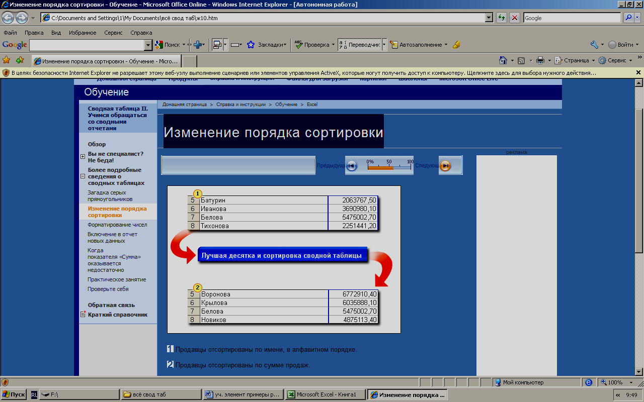
Task: Open the 'Форматирование чисел' lesson link
Action: (x=117, y=225)
